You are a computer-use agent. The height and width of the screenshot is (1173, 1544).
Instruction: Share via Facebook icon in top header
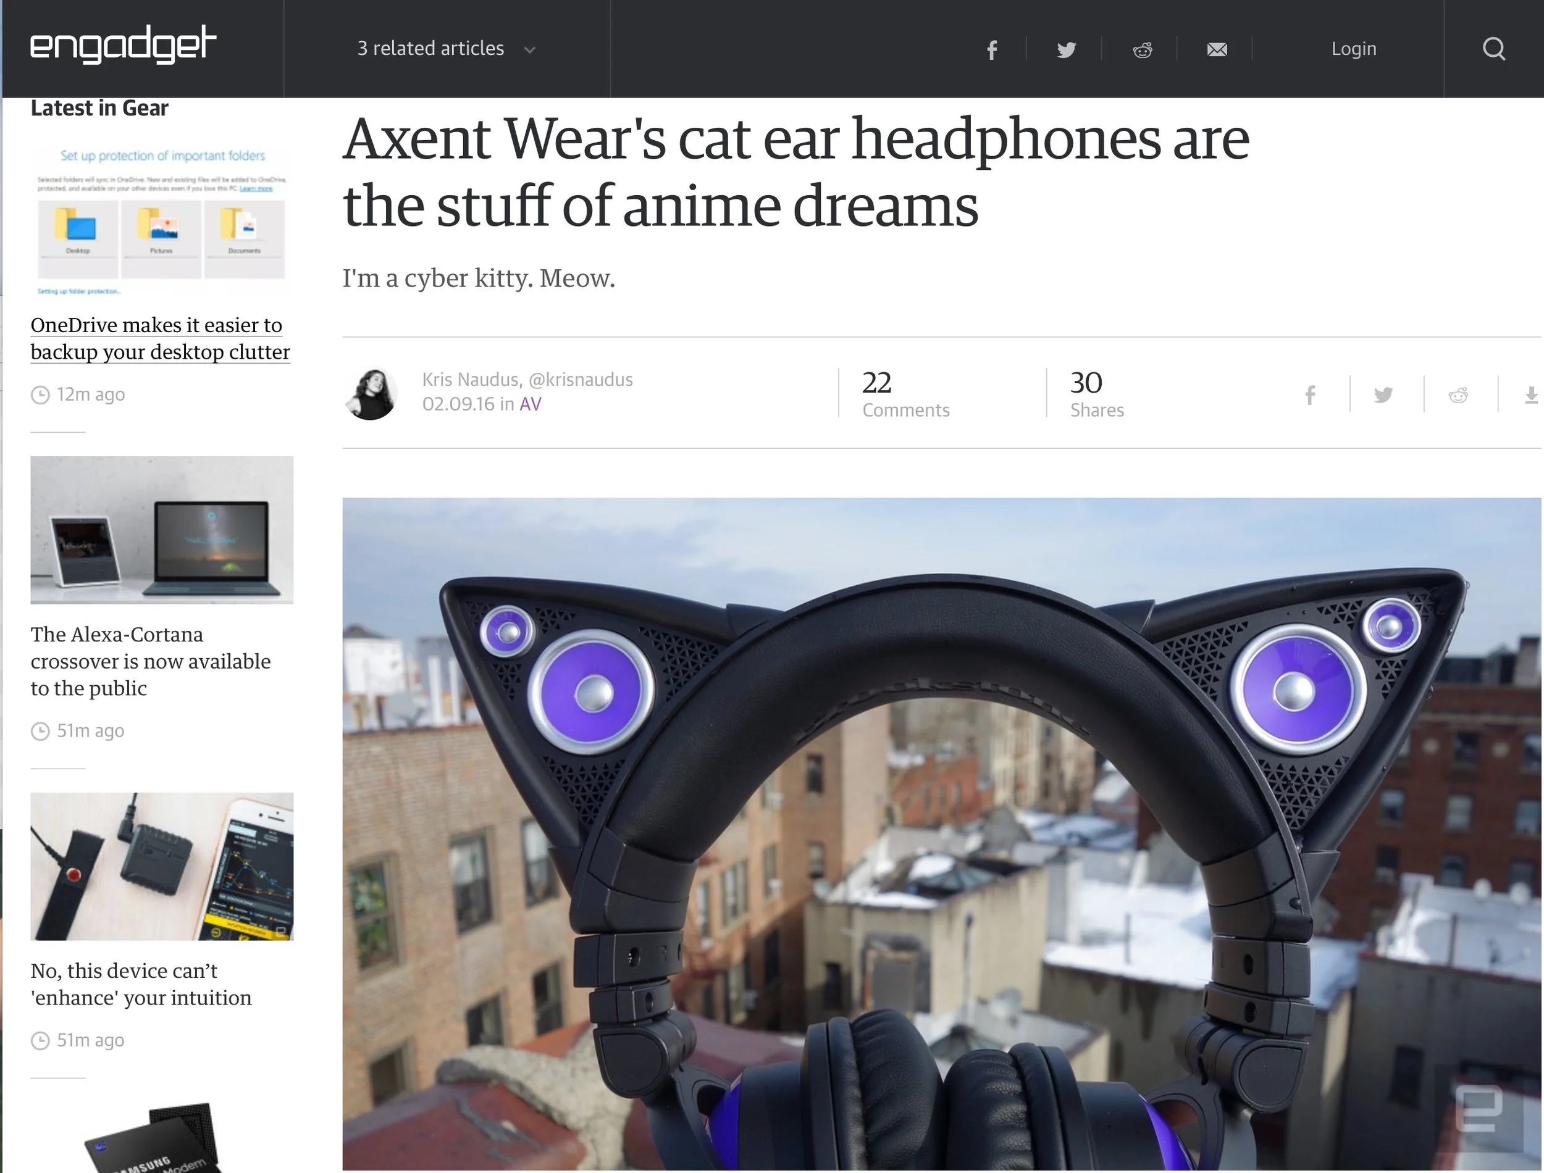pyautogui.click(x=992, y=49)
